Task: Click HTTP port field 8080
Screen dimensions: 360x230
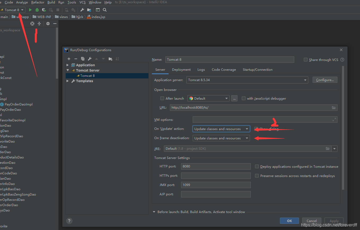Action: click(x=216, y=166)
